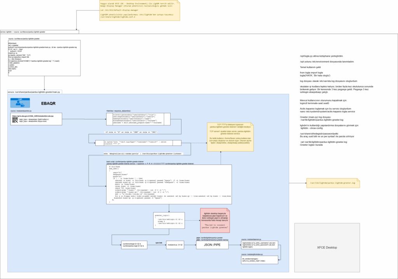Click 'Greeter logları burada' text
Screen dimensions: 398x279
(x=311, y=145)
